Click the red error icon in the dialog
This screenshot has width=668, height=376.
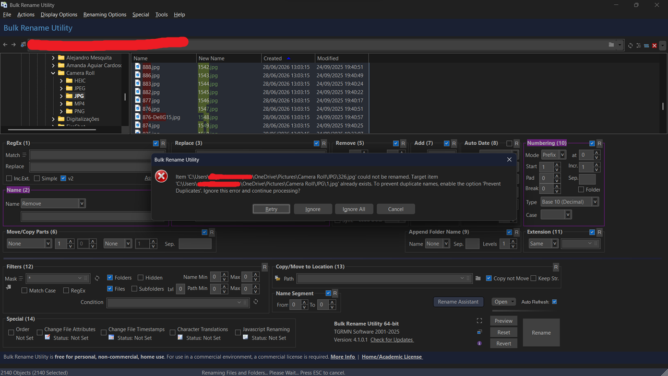point(162,177)
